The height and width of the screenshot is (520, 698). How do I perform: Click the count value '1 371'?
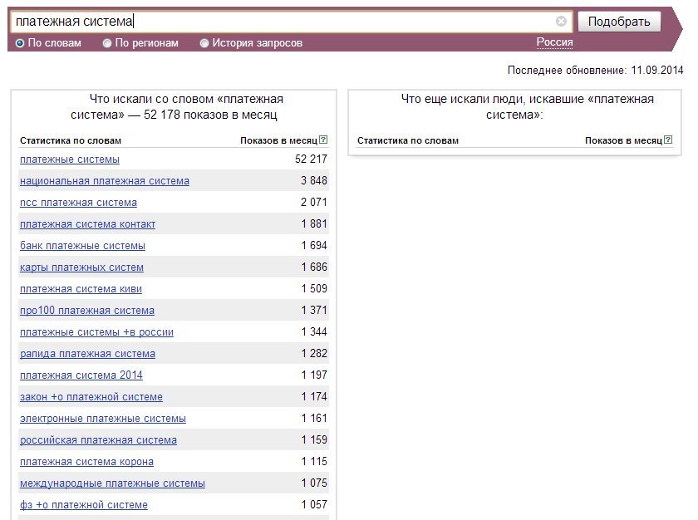click(x=314, y=310)
